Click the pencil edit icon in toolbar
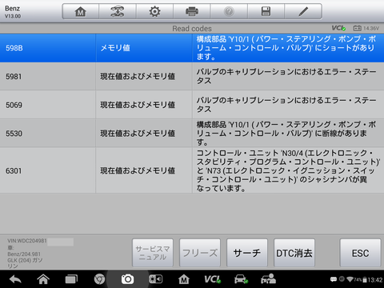The width and height of the screenshot is (384, 288). [x=303, y=11]
